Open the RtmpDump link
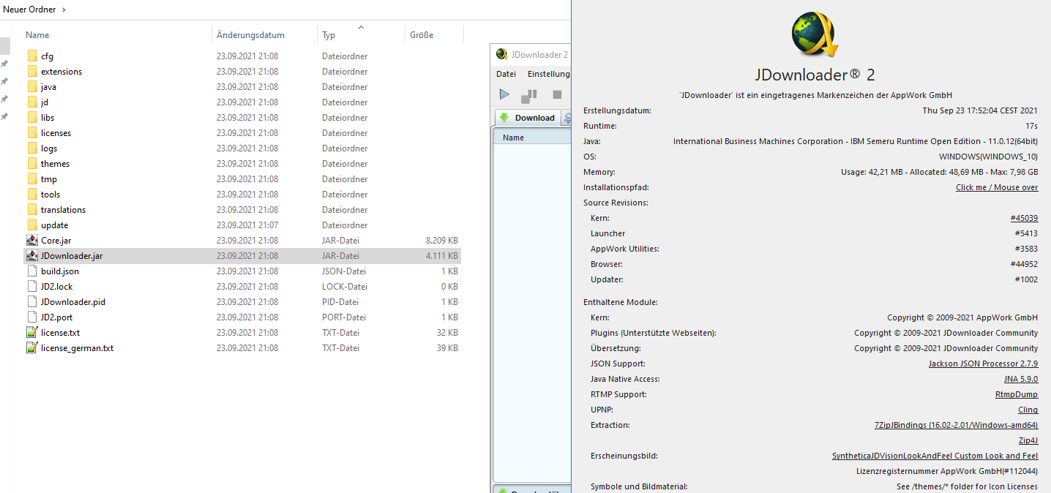 (x=1017, y=395)
